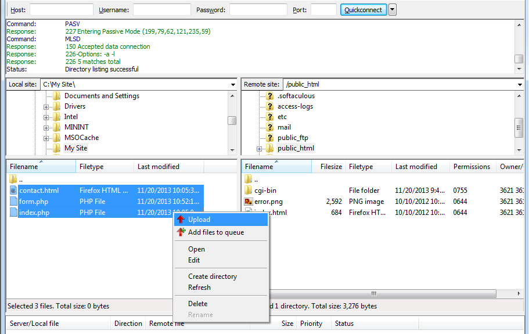The image size is (529, 334).
Task: Click the .softaculous unknown folder icon
Action: [x=269, y=96]
